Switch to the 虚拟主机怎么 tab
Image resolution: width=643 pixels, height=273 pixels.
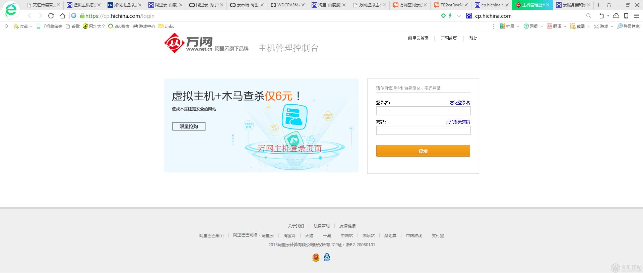(84, 5)
